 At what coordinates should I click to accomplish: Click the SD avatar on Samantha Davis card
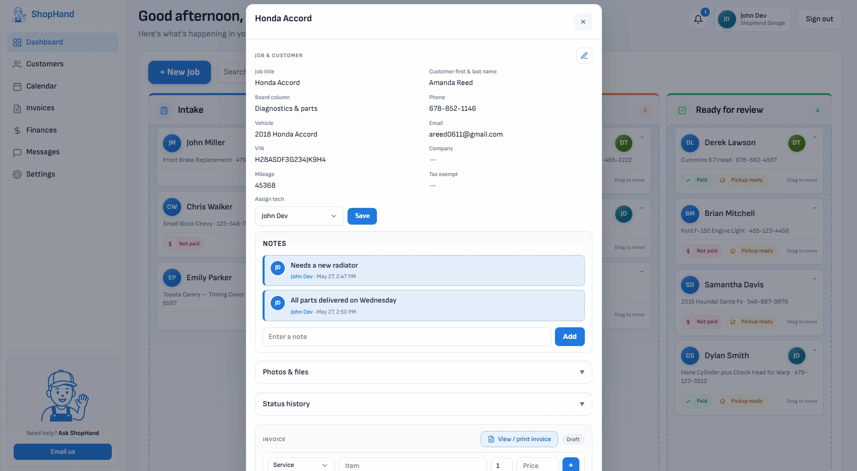690,285
